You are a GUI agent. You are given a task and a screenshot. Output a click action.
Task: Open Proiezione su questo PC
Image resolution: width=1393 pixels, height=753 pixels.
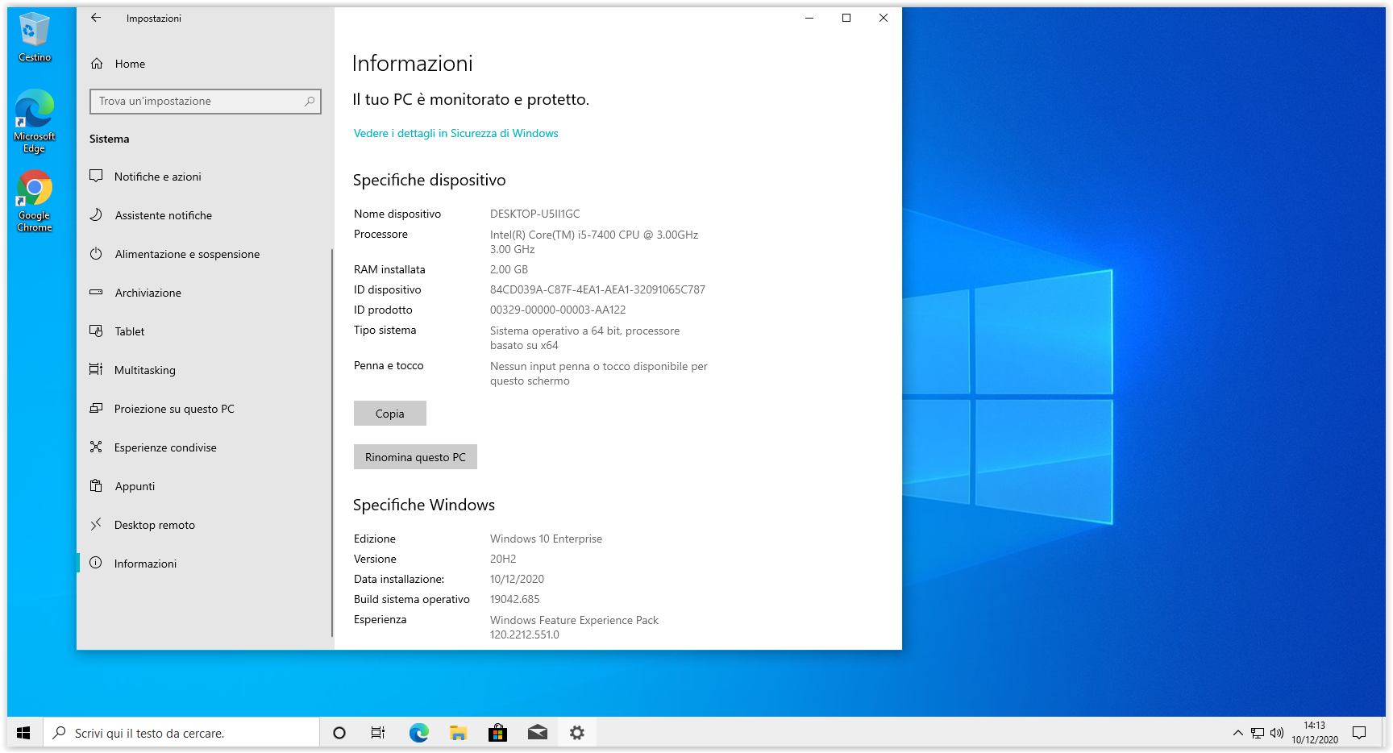click(x=205, y=409)
